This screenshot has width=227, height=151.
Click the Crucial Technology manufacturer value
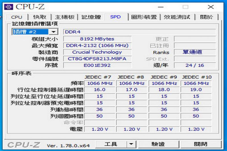coord(97,52)
